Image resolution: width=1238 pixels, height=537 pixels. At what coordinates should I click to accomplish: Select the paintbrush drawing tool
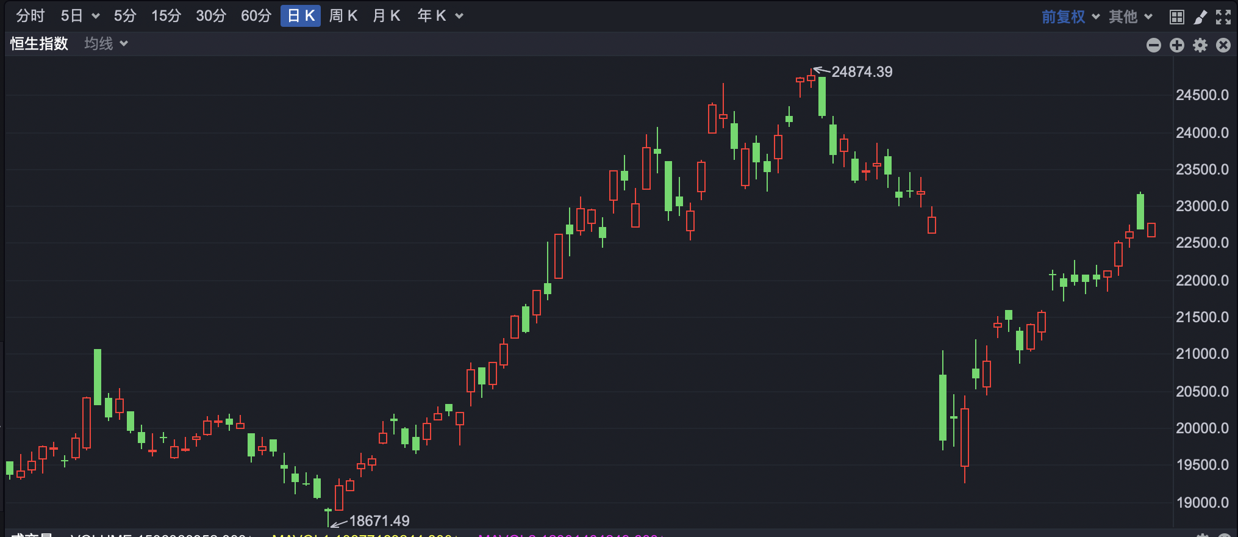1200,17
